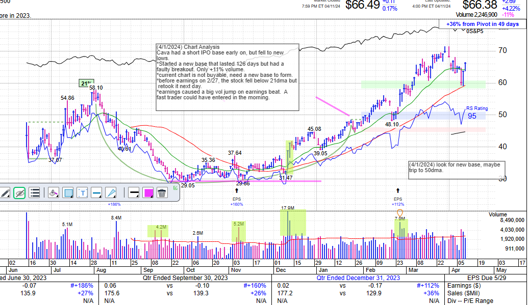Click the Earnings ($) row label

[464, 286]
